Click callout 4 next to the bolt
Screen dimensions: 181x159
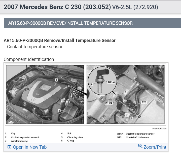tap(132, 118)
